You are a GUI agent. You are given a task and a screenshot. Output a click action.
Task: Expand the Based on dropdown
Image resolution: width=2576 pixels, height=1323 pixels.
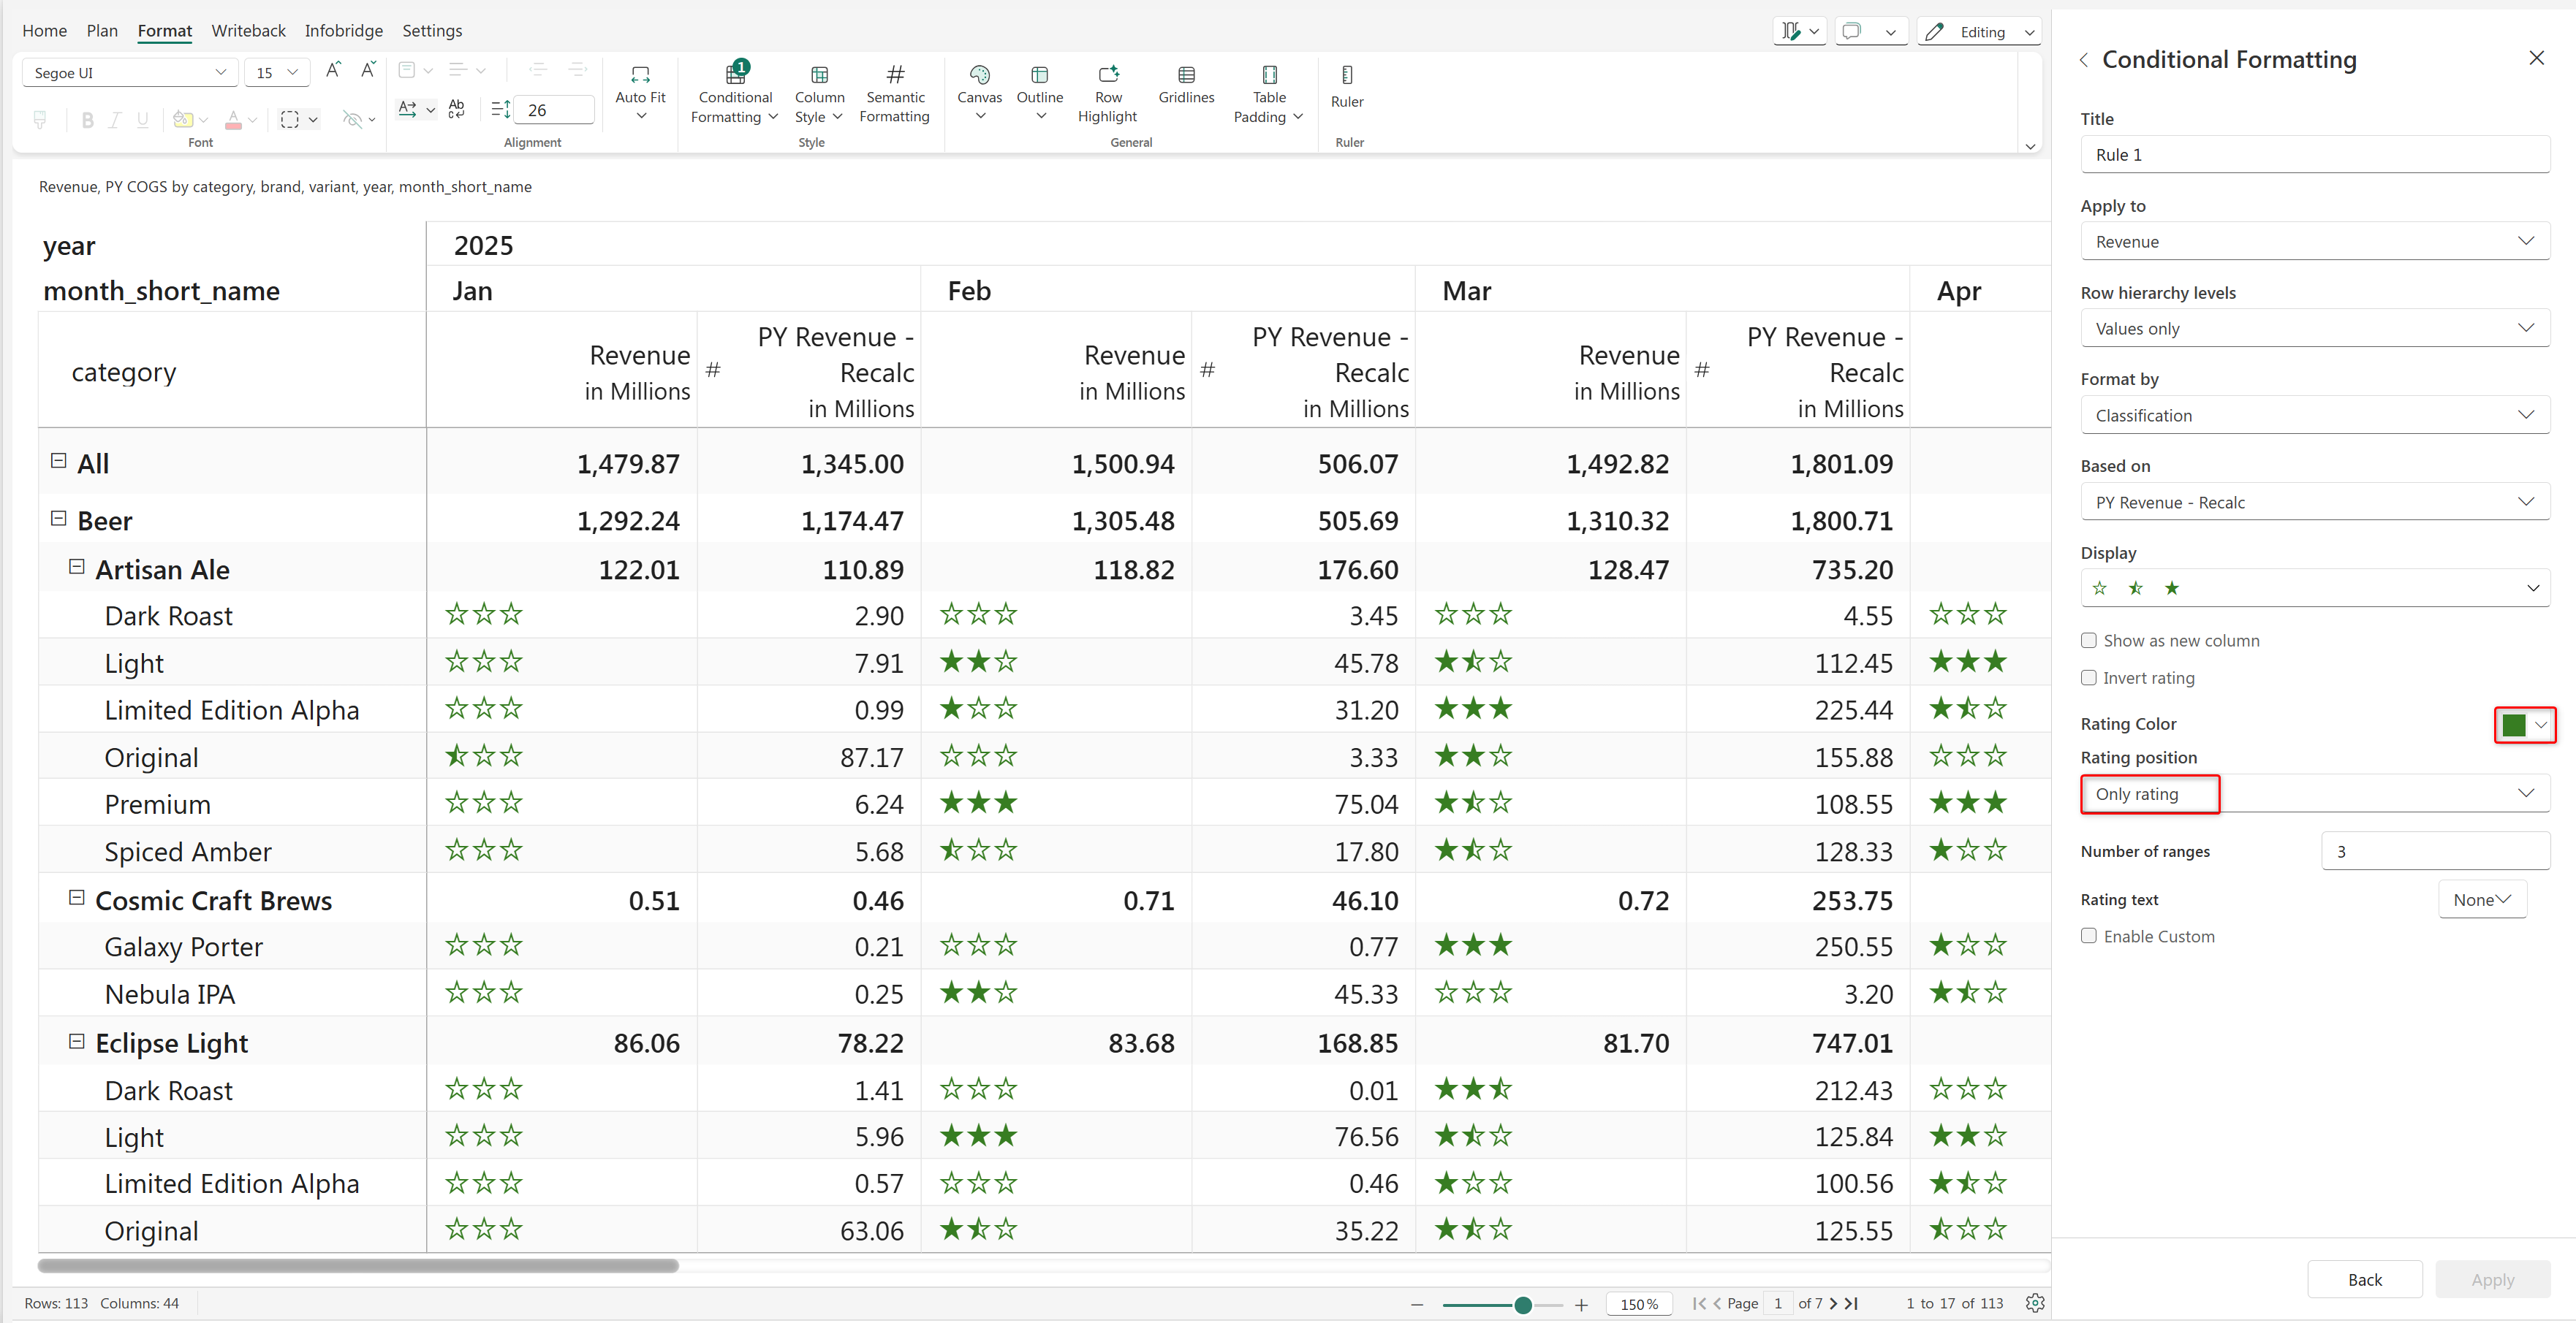(2314, 502)
